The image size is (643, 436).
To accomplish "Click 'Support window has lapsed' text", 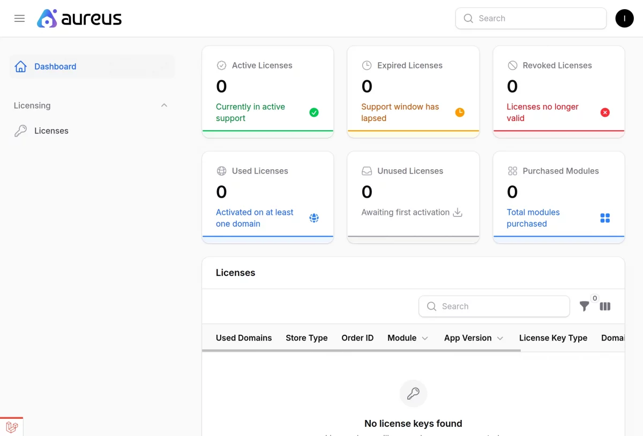I will 400,112.
